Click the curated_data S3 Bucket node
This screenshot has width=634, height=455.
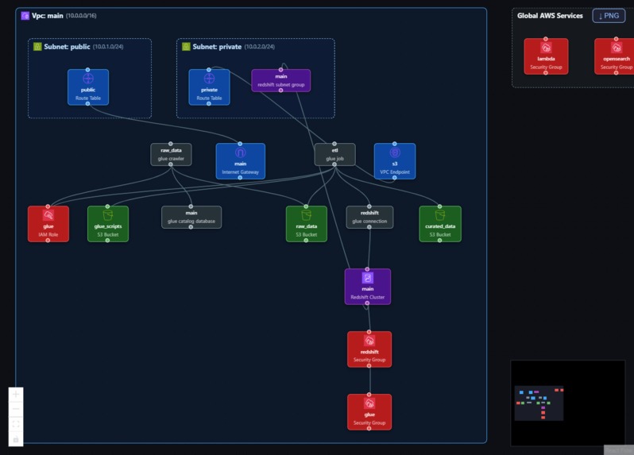click(x=440, y=224)
